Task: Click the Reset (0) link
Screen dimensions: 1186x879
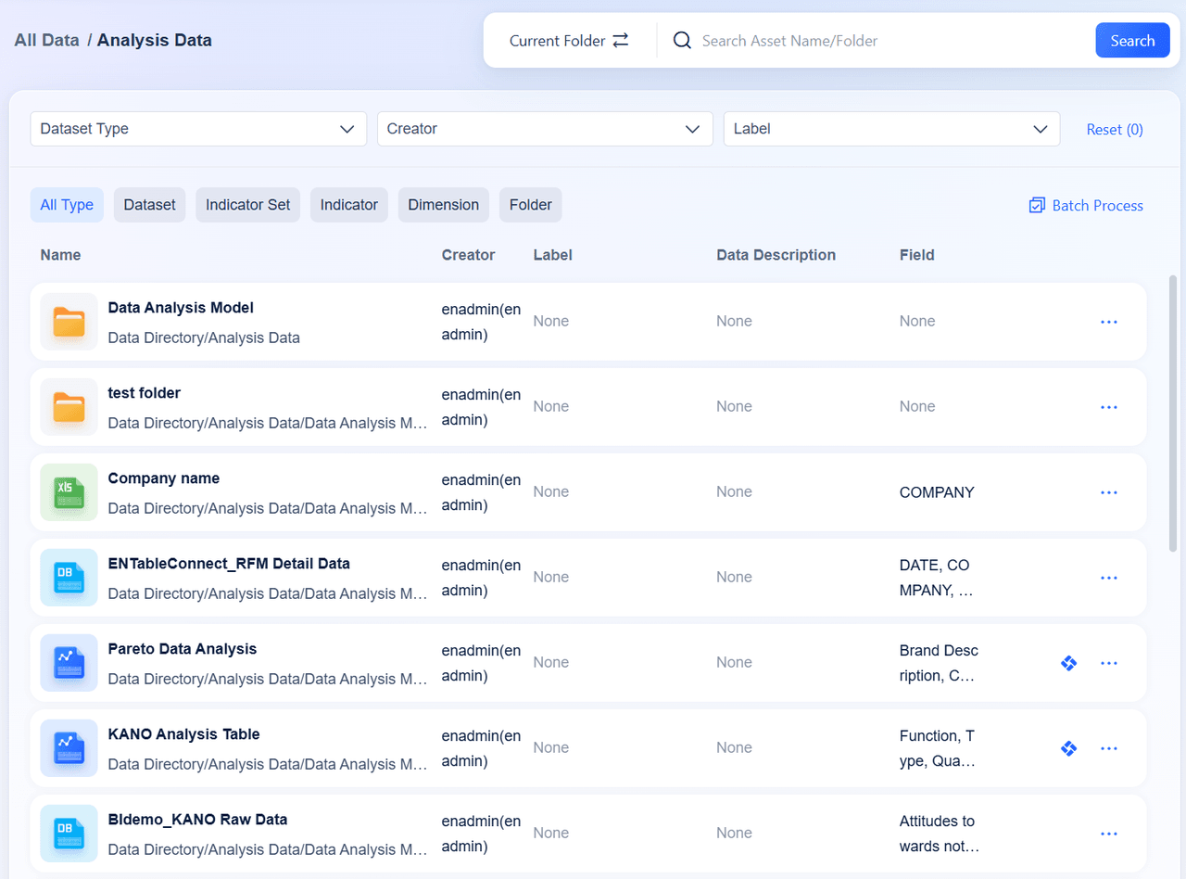Action: [x=1115, y=129]
